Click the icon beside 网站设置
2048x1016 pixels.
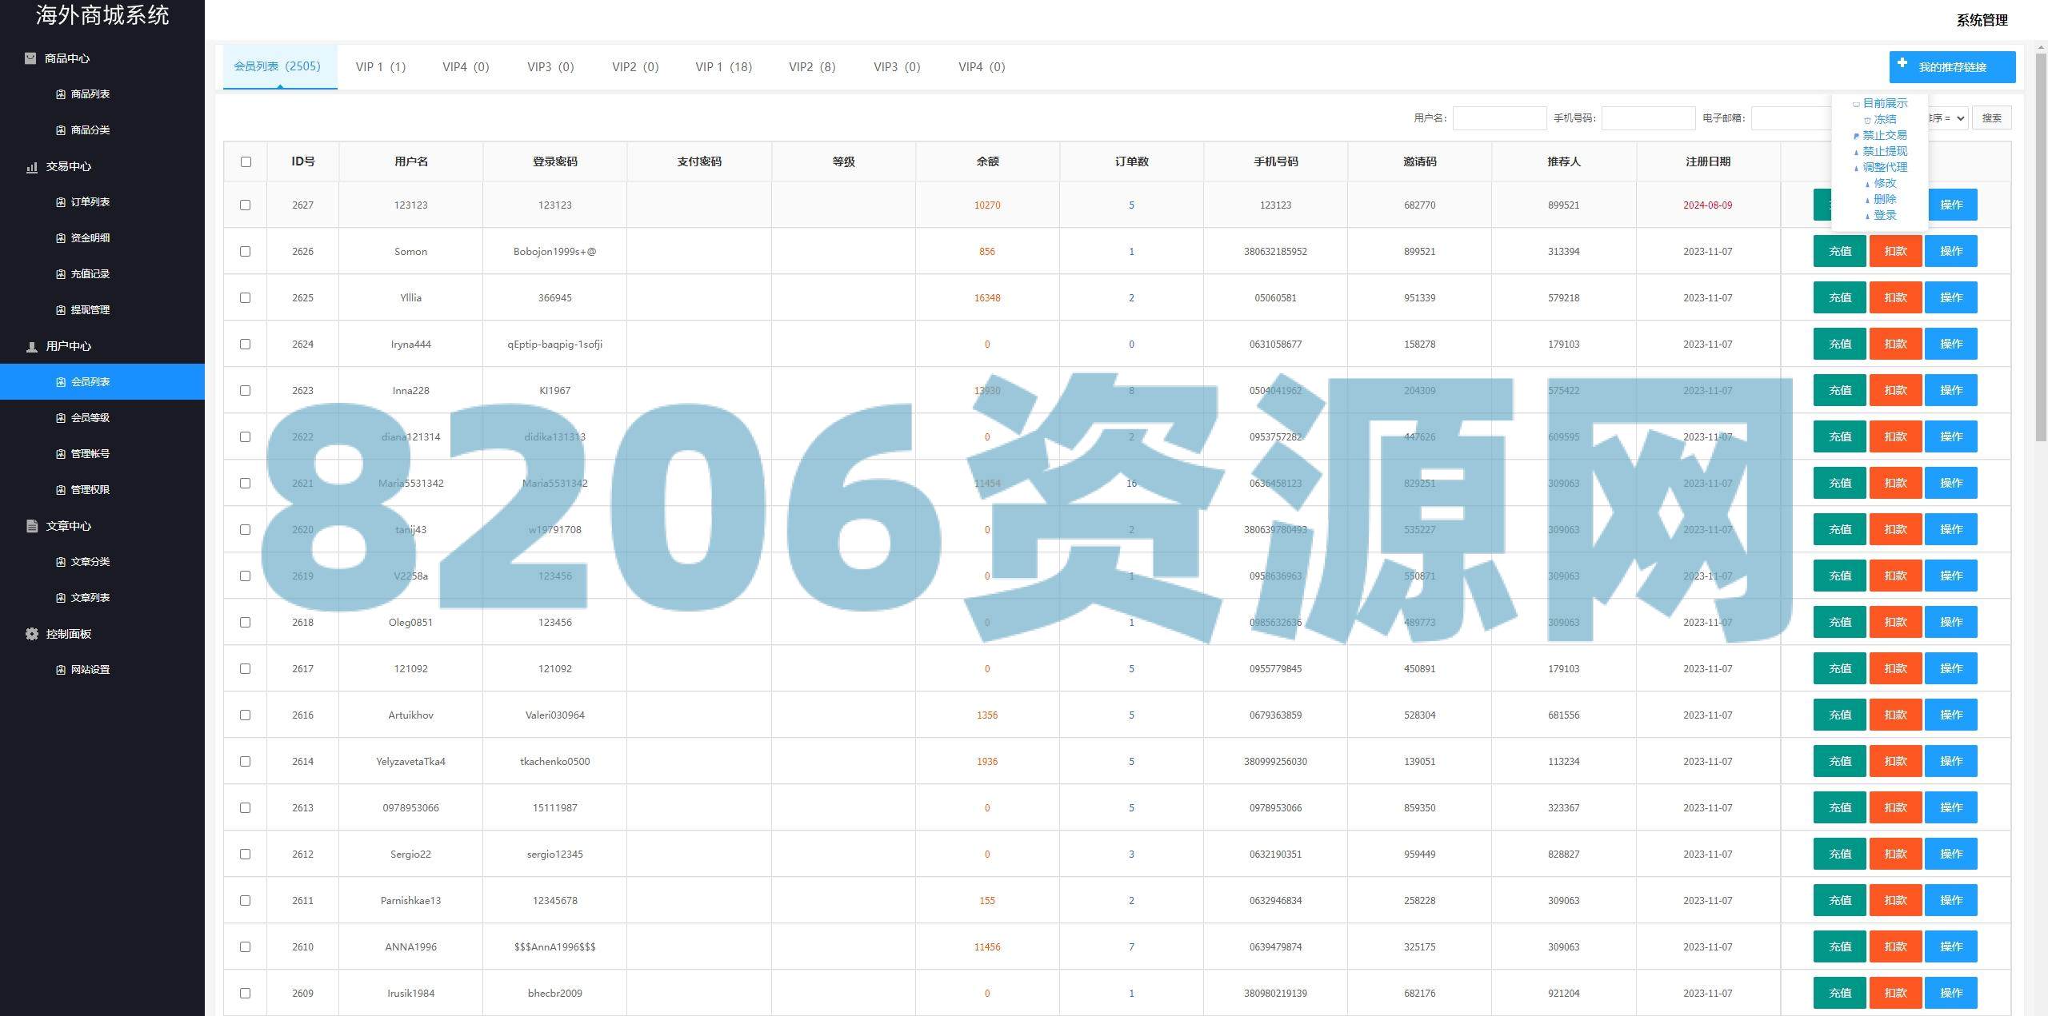[x=61, y=670]
